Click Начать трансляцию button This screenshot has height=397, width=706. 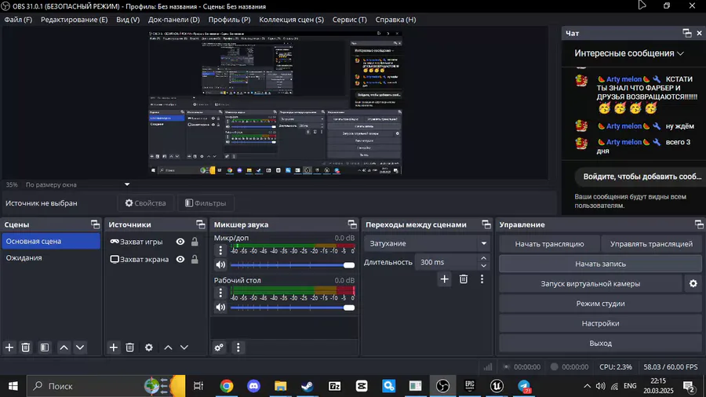[549, 244]
